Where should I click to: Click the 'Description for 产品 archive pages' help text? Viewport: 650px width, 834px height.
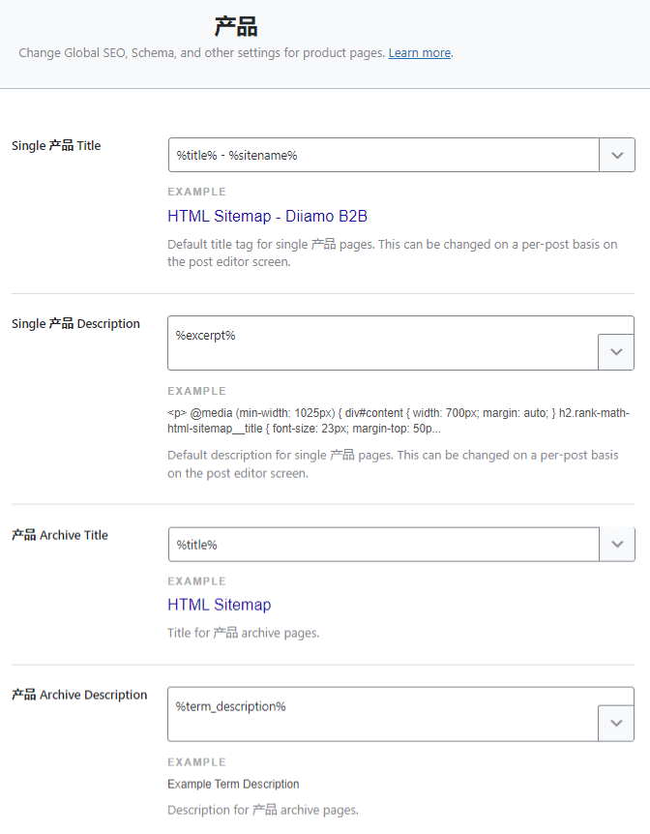tap(262, 810)
